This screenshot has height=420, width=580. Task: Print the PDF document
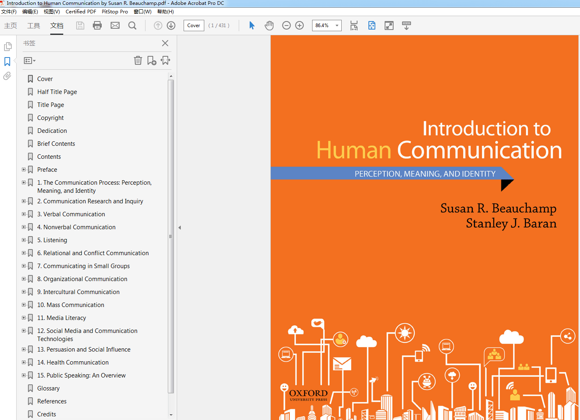pyautogui.click(x=97, y=25)
